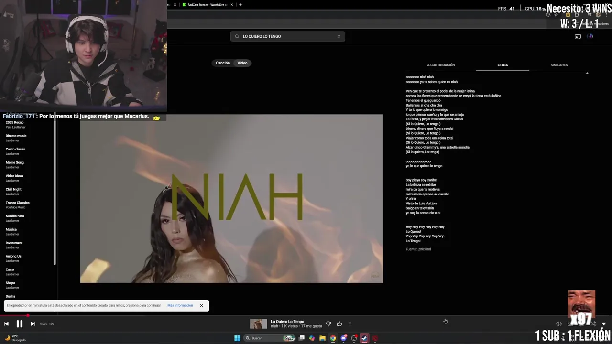The height and width of the screenshot is (344, 612).
Task: Pause the currently playing song
Action: pyautogui.click(x=20, y=323)
